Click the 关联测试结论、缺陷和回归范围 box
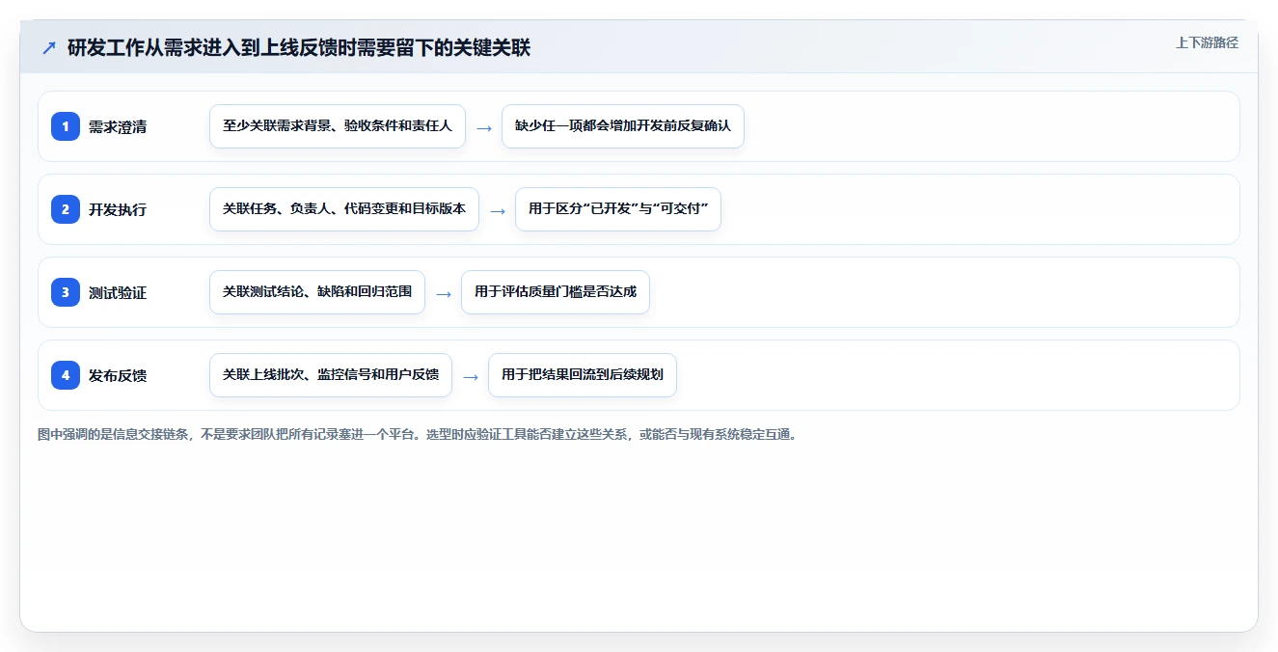Screen dimensions: 1278x652 (x=317, y=292)
